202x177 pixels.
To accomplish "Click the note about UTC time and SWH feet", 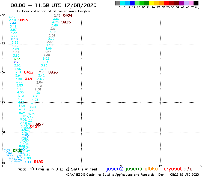I will click(x=57, y=169).
